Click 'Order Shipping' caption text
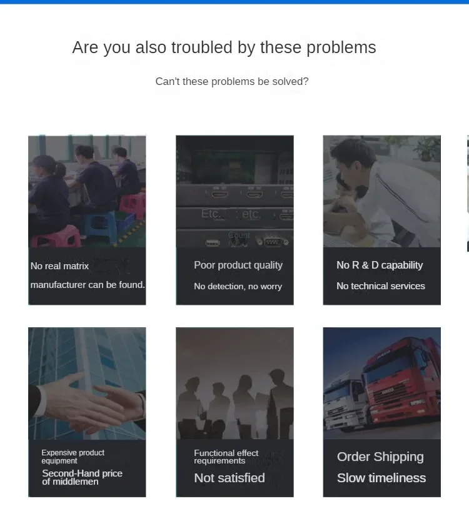This screenshot has width=469, height=514. tap(380, 457)
